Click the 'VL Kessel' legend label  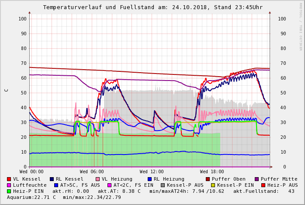pos(27,179)
